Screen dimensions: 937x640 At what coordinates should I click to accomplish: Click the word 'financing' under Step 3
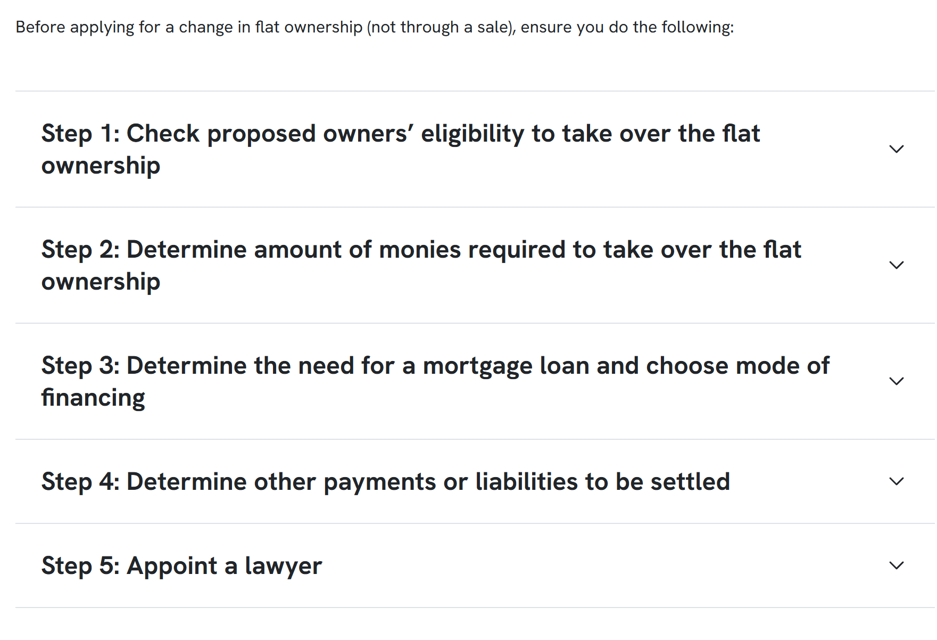tap(93, 398)
